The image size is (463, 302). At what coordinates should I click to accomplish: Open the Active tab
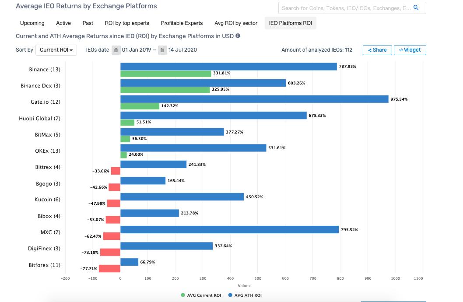tap(63, 23)
